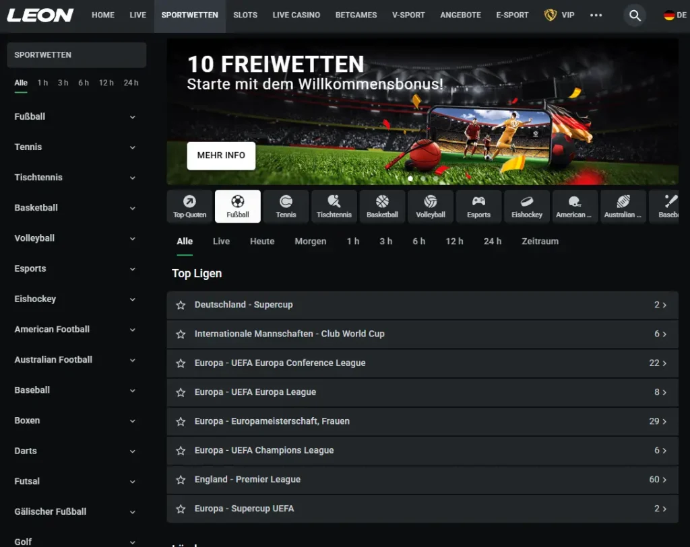Expand the Fußball sidebar chevron
This screenshot has width=690, height=547.
click(133, 117)
